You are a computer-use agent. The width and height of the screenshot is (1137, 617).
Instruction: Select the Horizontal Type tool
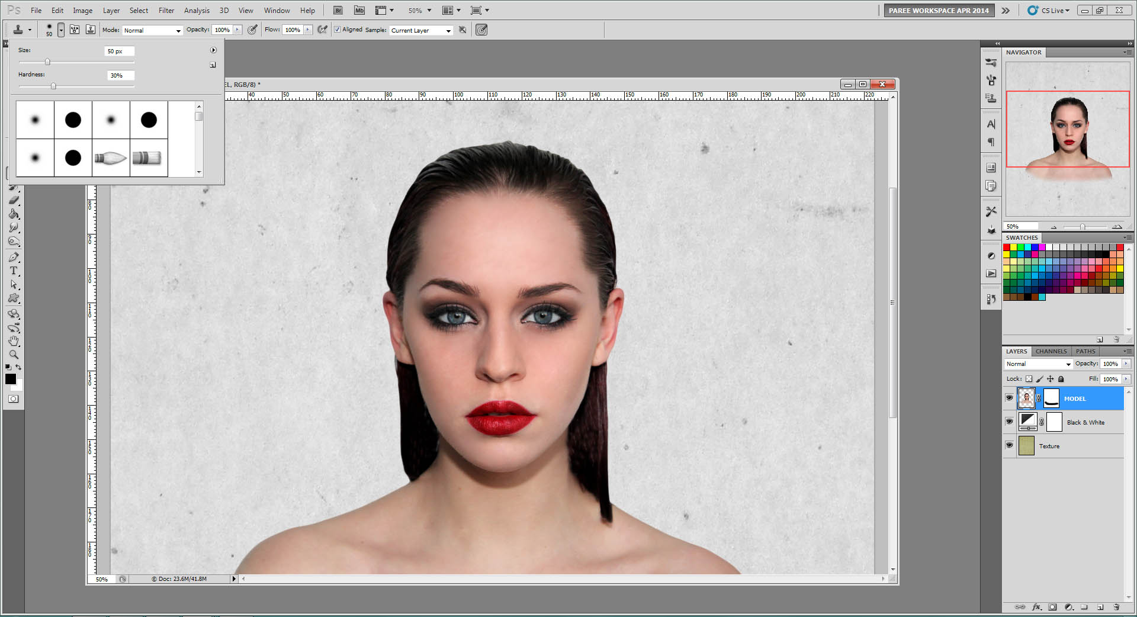(x=14, y=271)
